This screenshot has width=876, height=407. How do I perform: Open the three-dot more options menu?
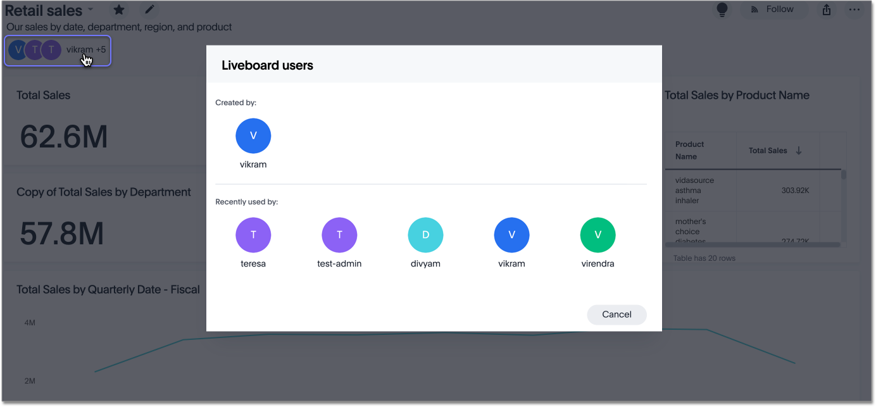point(854,9)
